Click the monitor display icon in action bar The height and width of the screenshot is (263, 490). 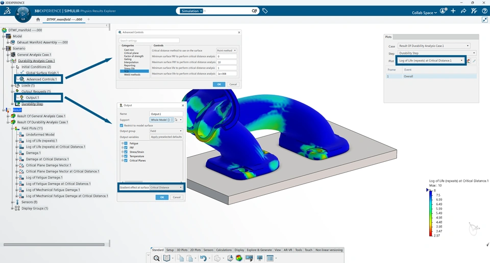[259, 258]
